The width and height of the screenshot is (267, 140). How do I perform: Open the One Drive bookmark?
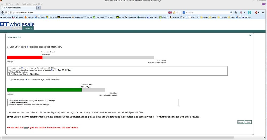coord(51,17)
